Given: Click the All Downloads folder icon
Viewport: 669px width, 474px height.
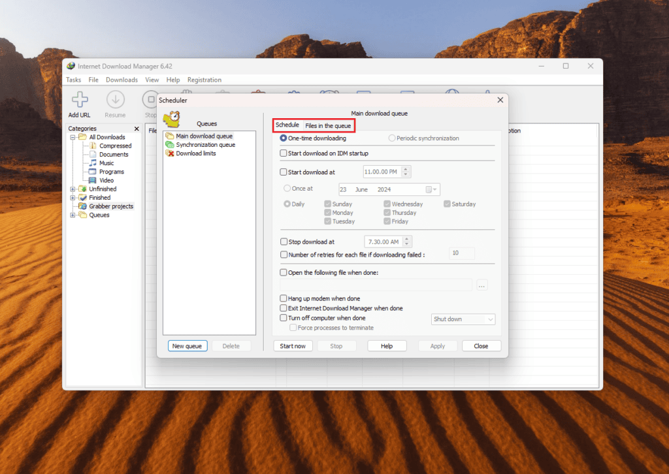Looking at the screenshot, I should click(83, 137).
